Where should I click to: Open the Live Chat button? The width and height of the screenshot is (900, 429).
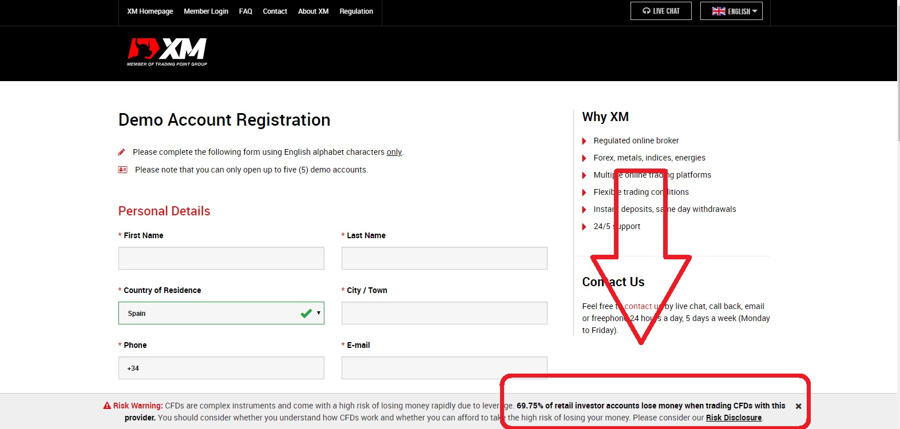point(661,11)
